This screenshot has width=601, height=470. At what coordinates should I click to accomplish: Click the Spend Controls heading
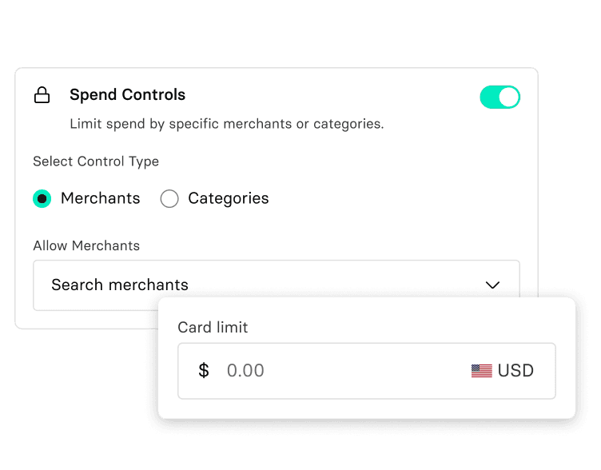tap(127, 95)
